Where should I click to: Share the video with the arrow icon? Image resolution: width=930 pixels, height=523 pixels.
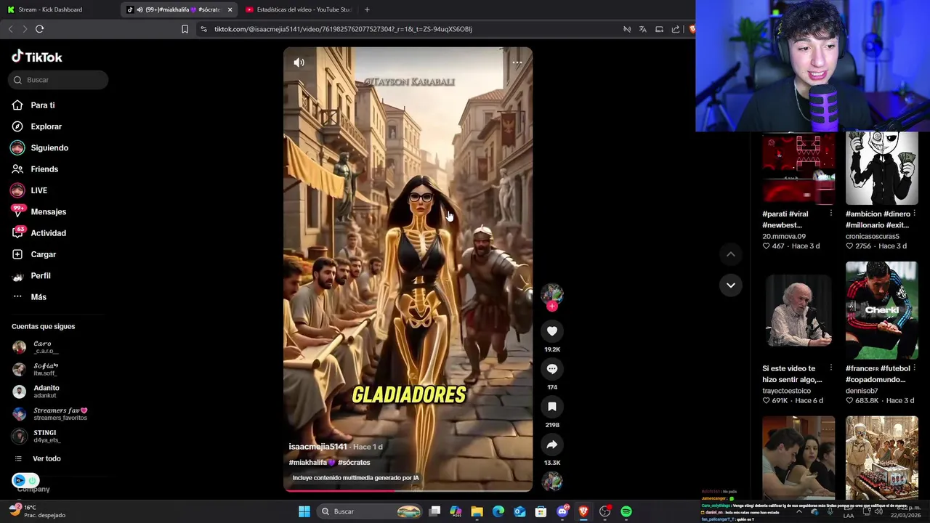[552, 445]
